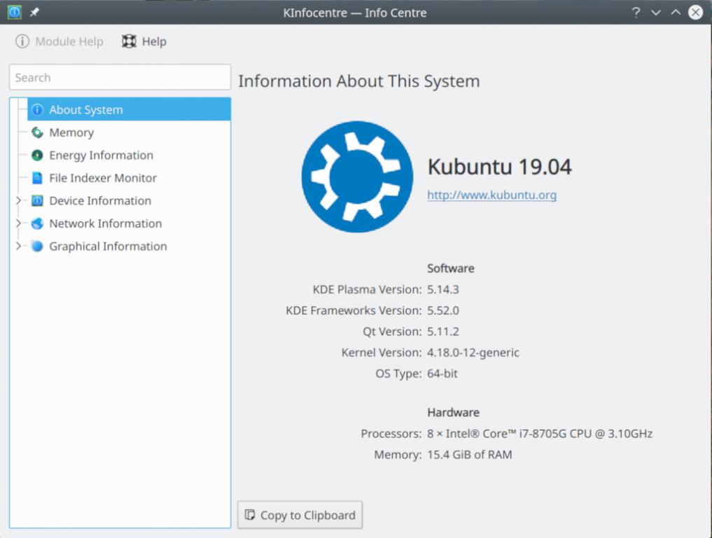This screenshot has height=538, width=712.
Task: Select File Indexer Monitor entry
Action: [x=103, y=179]
